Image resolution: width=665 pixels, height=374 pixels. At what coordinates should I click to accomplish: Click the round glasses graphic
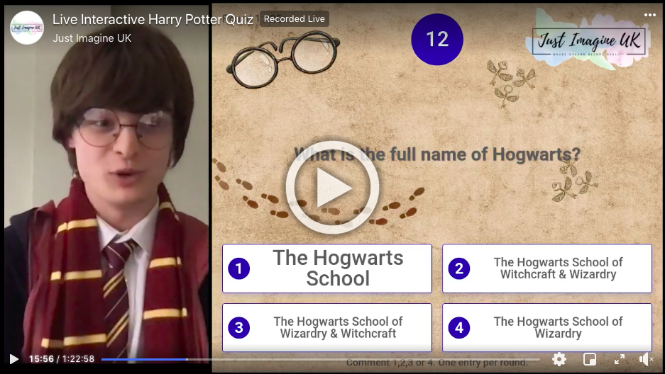[283, 59]
